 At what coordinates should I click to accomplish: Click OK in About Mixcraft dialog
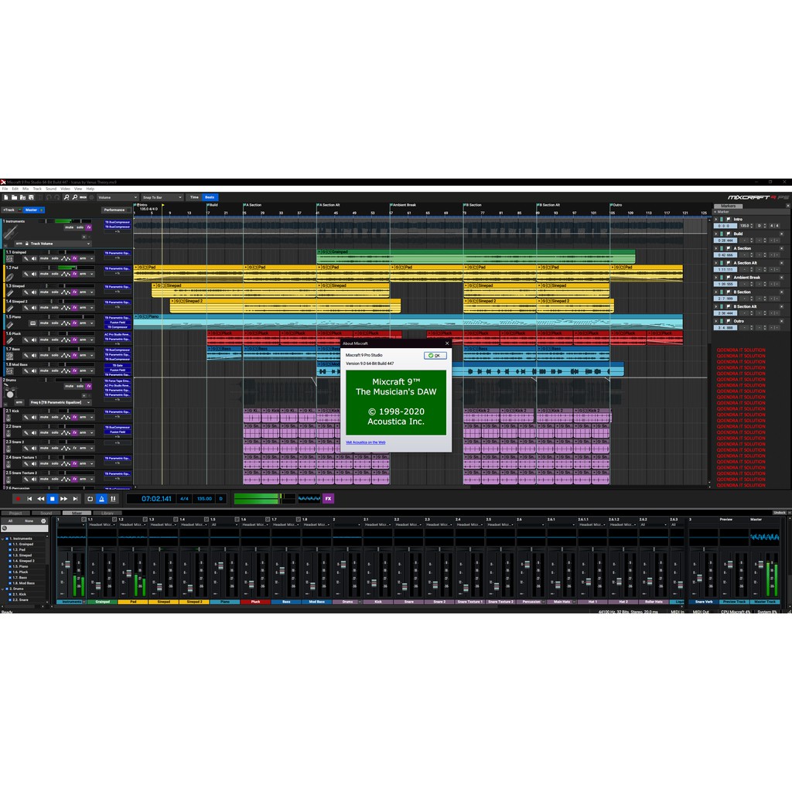tap(435, 356)
